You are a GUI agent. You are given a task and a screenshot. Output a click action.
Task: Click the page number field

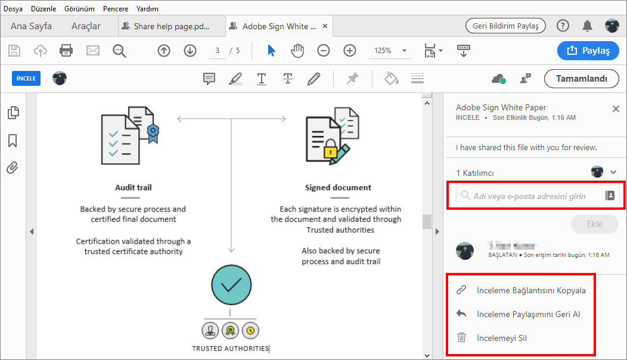click(218, 51)
